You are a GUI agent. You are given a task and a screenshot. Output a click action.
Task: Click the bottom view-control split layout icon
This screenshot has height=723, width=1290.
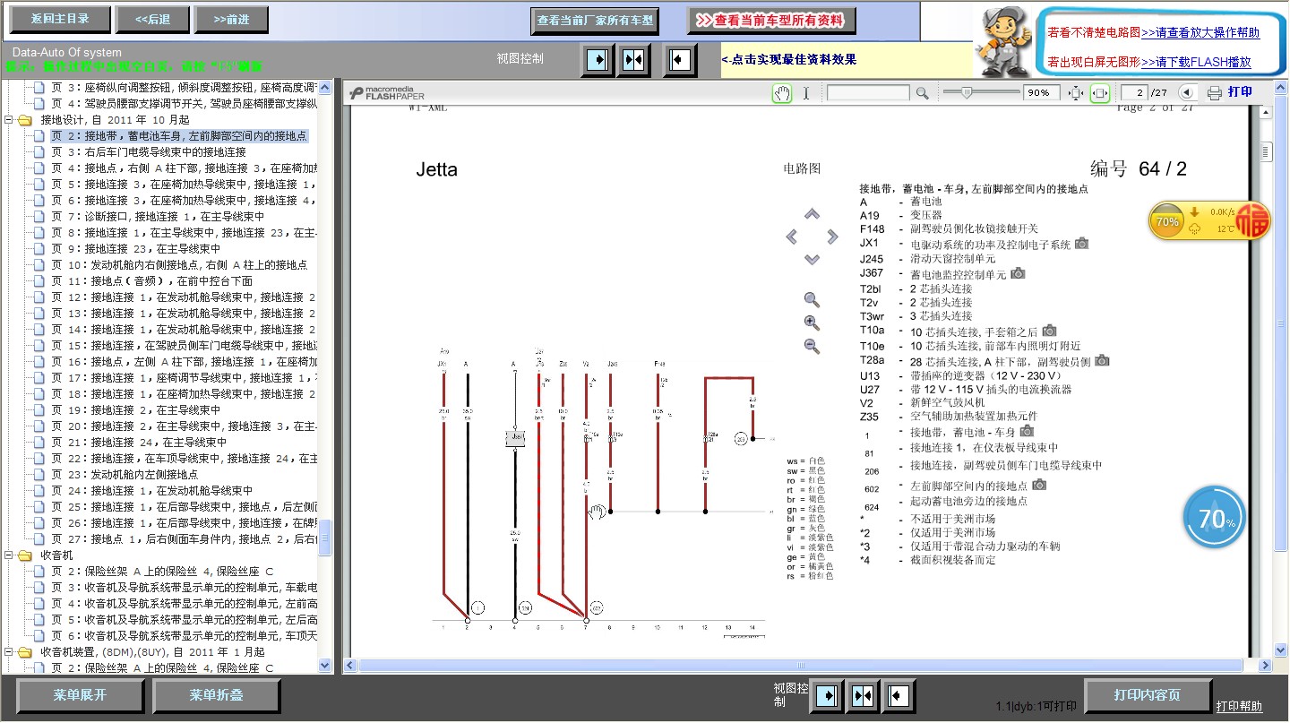point(863,695)
